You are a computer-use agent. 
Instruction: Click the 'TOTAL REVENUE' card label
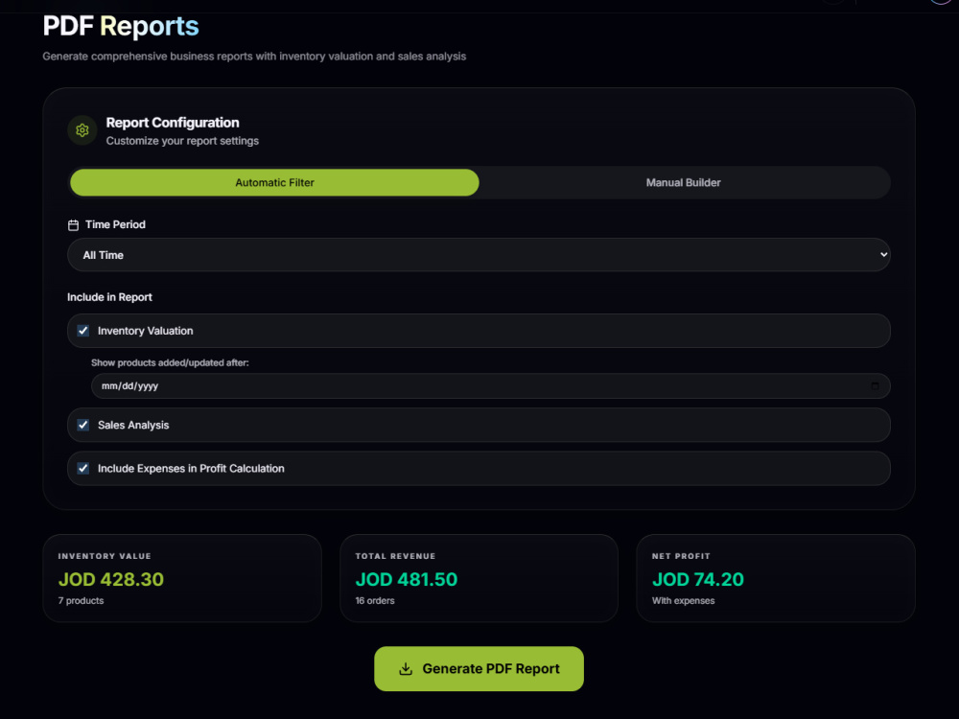[x=396, y=556]
